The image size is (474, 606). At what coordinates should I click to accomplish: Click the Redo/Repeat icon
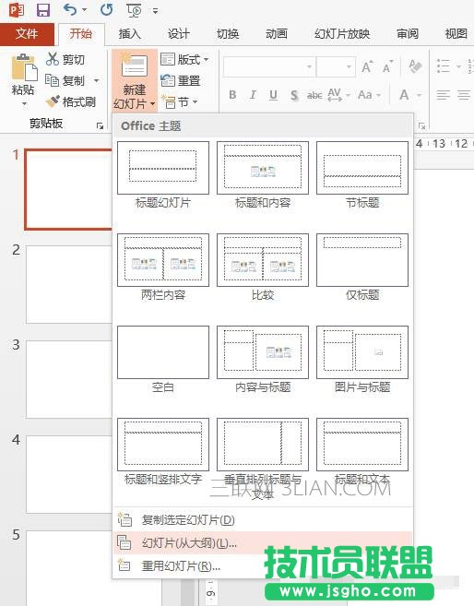tap(107, 9)
